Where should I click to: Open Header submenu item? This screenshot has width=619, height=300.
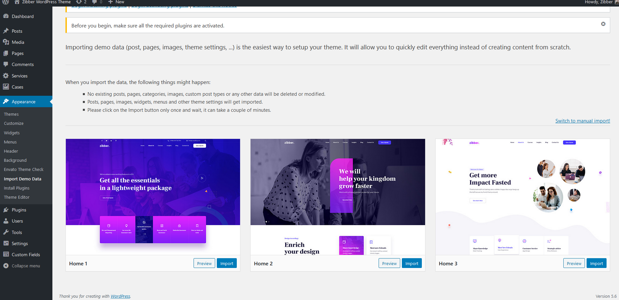pyautogui.click(x=11, y=151)
